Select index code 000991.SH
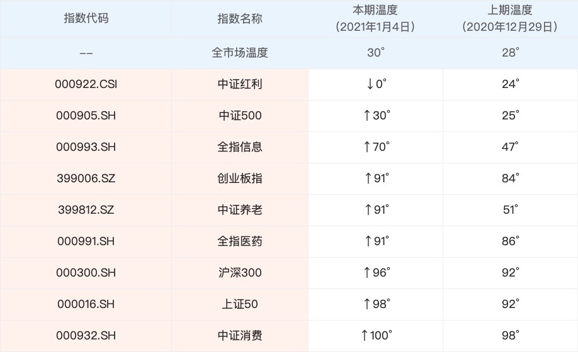578x352 pixels. 86,241
